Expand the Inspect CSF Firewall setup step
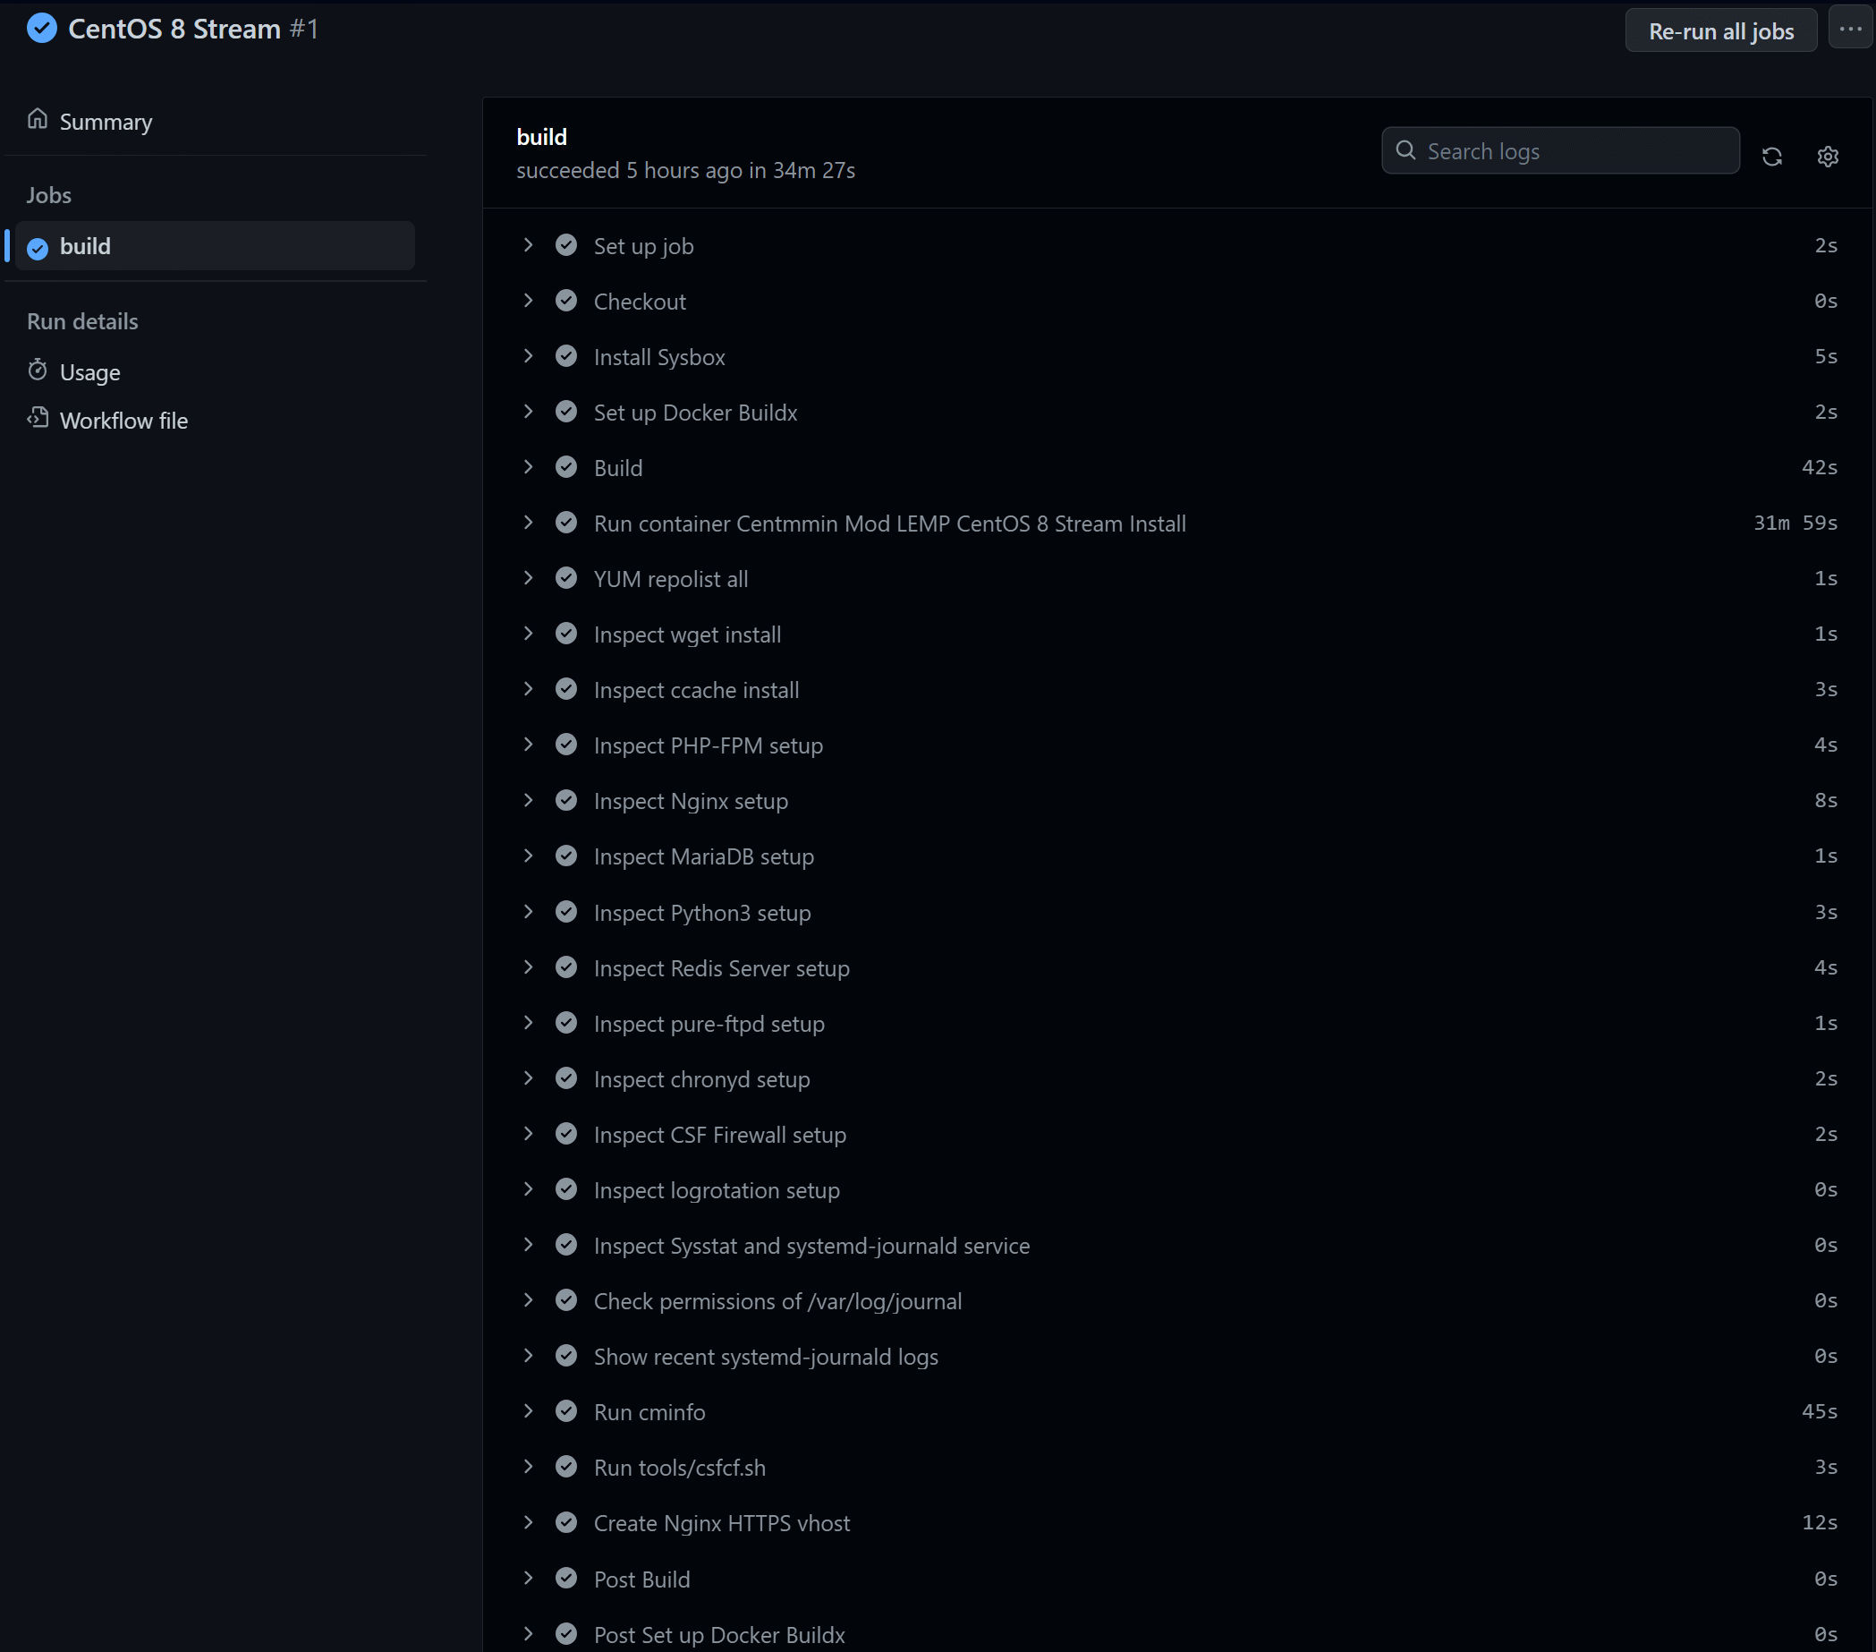The image size is (1876, 1652). 528,1134
